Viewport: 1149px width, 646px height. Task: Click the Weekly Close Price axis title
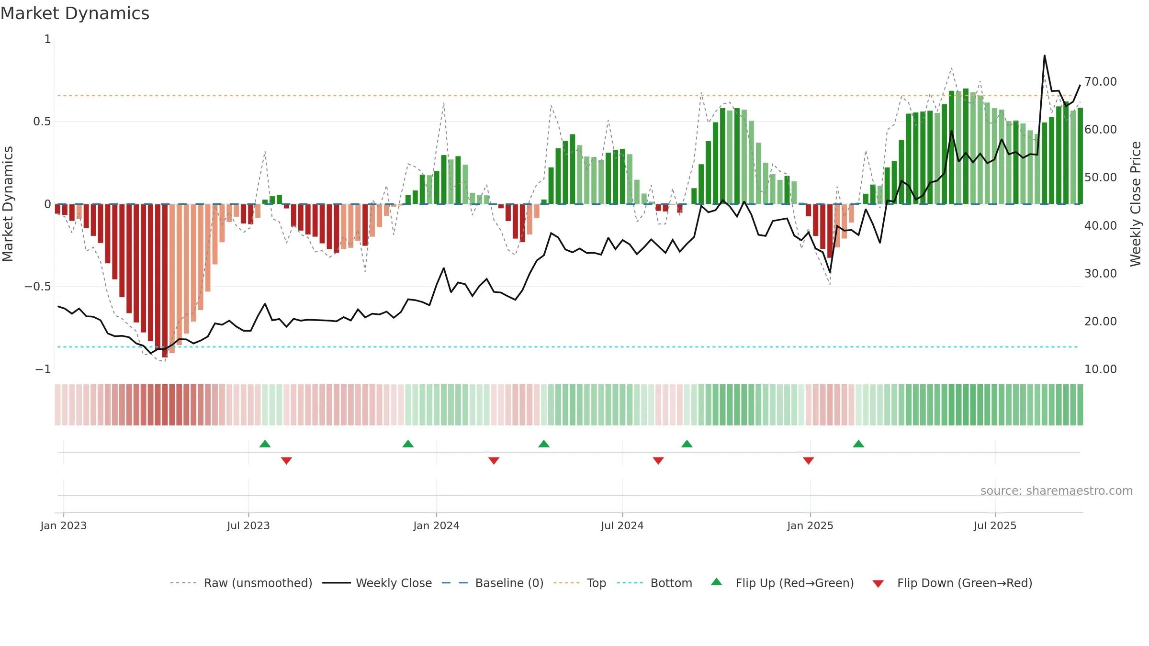(1136, 204)
